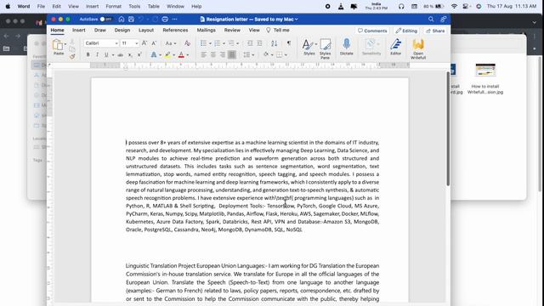This screenshot has width=544, height=306.
Task: Search the document with the magnifier icon
Action: 431,20
